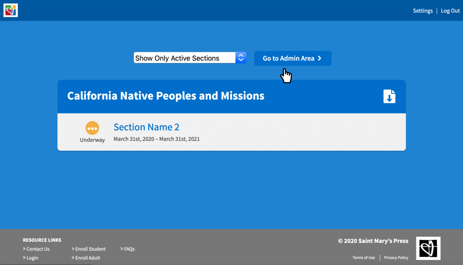Screen dimensions: 463x265
Task: Click the Saint Mary's Press logo in header
Action: coord(11,10)
